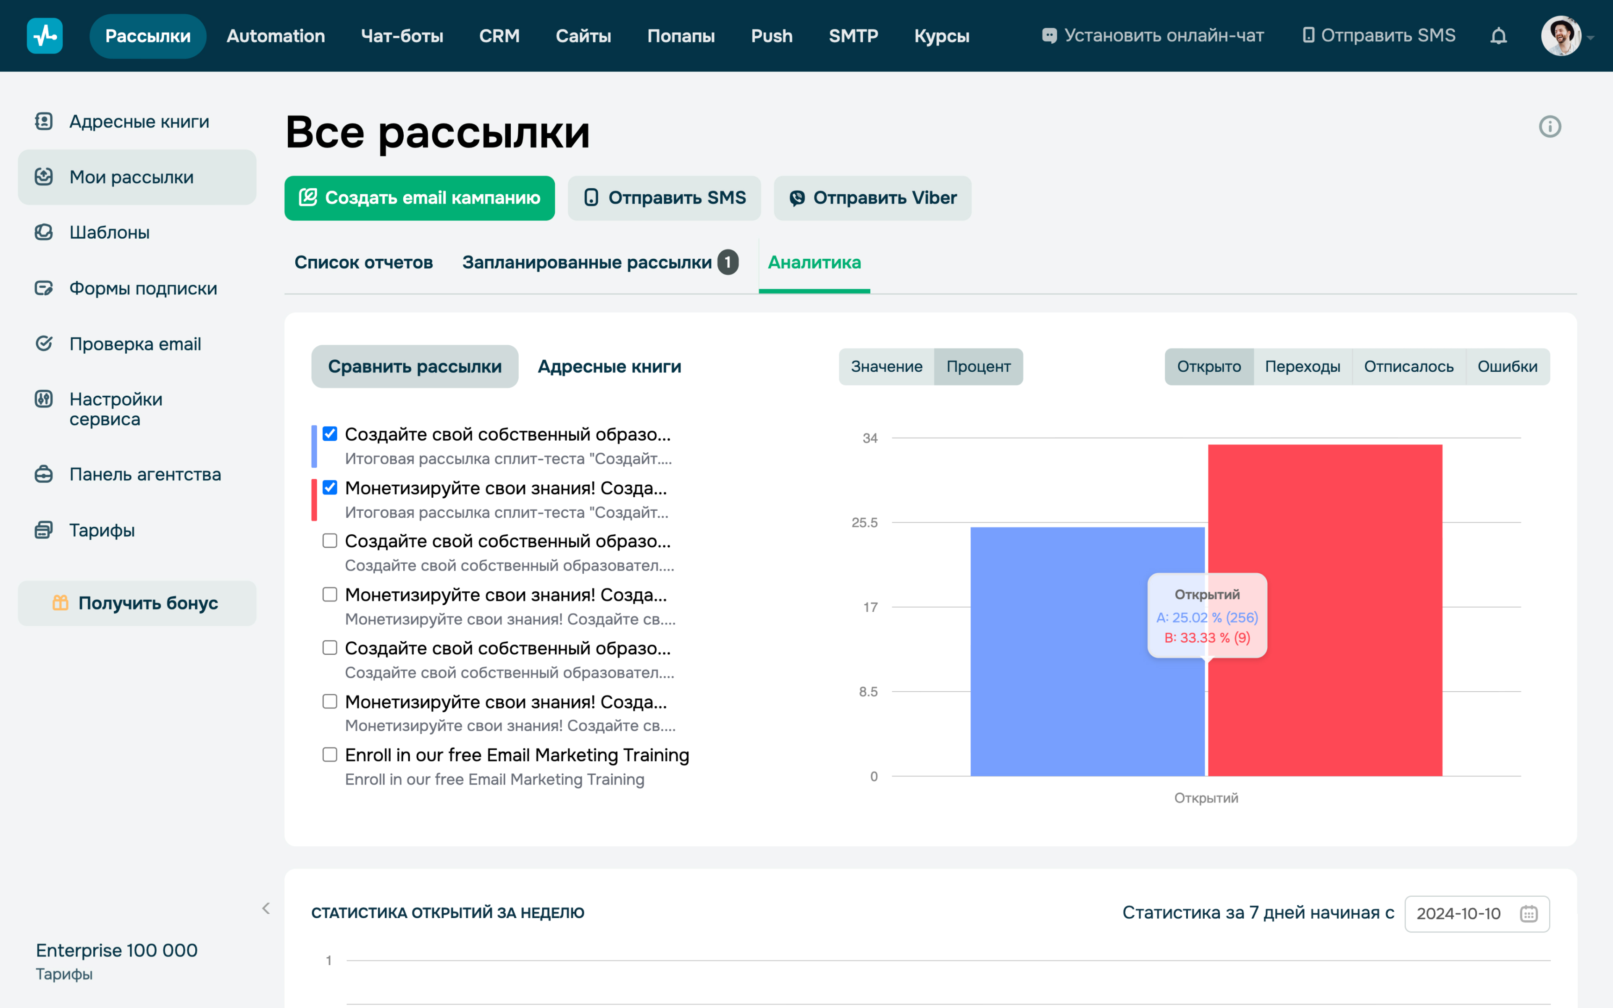Click the online chat icon in header
This screenshot has width=1613, height=1008.
[x=1049, y=35]
